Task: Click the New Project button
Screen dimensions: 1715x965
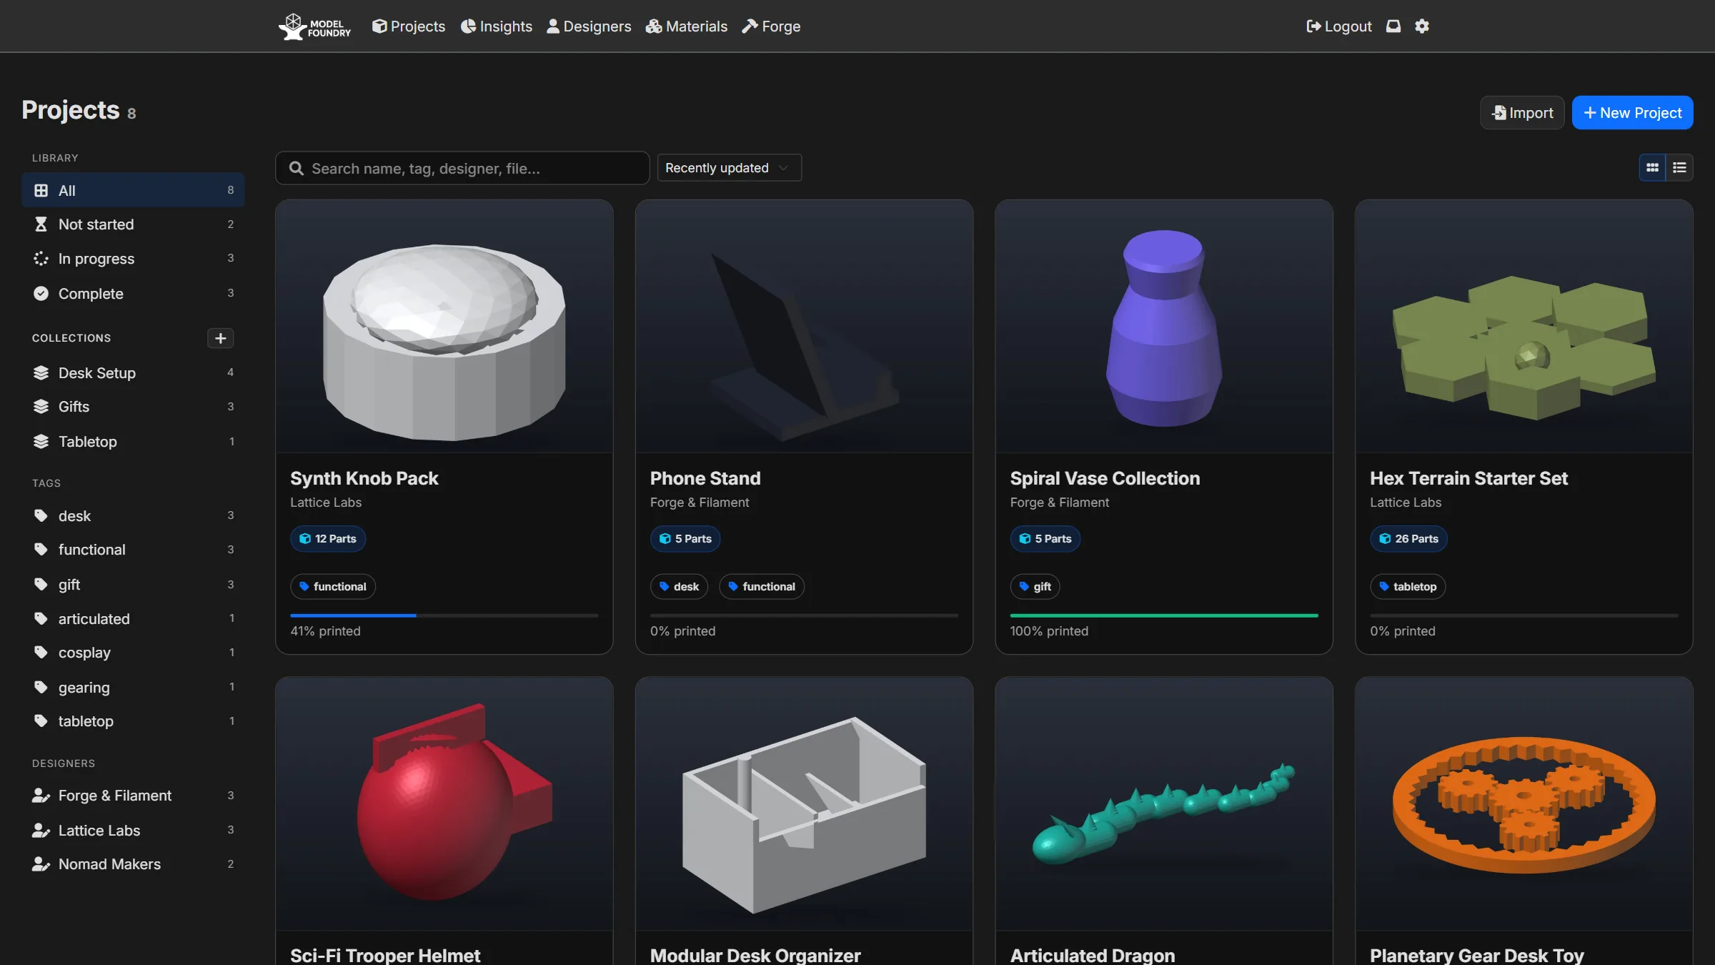Action: coord(1632,113)
